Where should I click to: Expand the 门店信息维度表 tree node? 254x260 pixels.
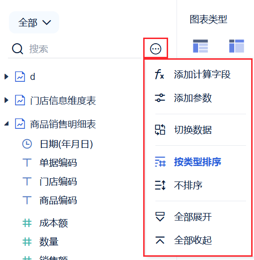[x=6, y=100]
